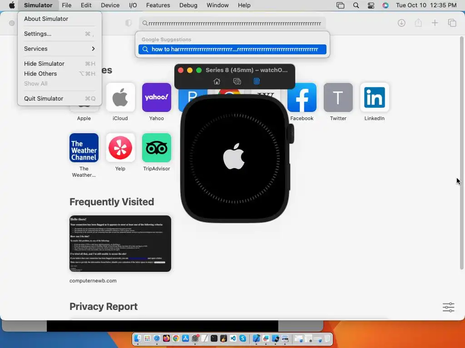Select the 'how to harrrr' Google suggestion
This screenshot has height=348, width=465.
[232, 49]
